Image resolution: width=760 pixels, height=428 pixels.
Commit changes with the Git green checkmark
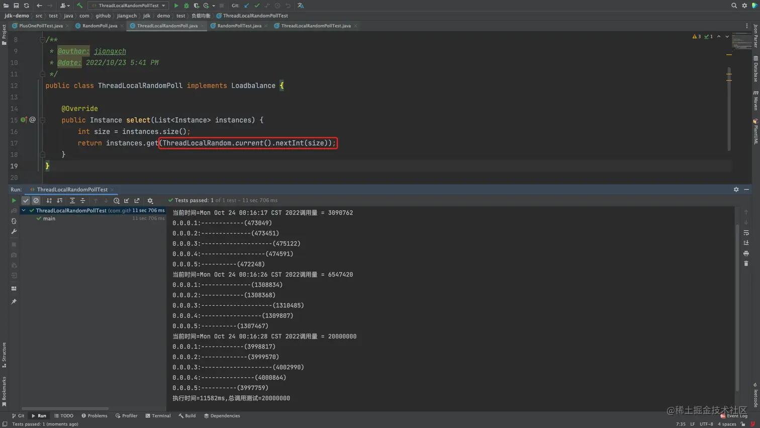[x=257, y=6]
